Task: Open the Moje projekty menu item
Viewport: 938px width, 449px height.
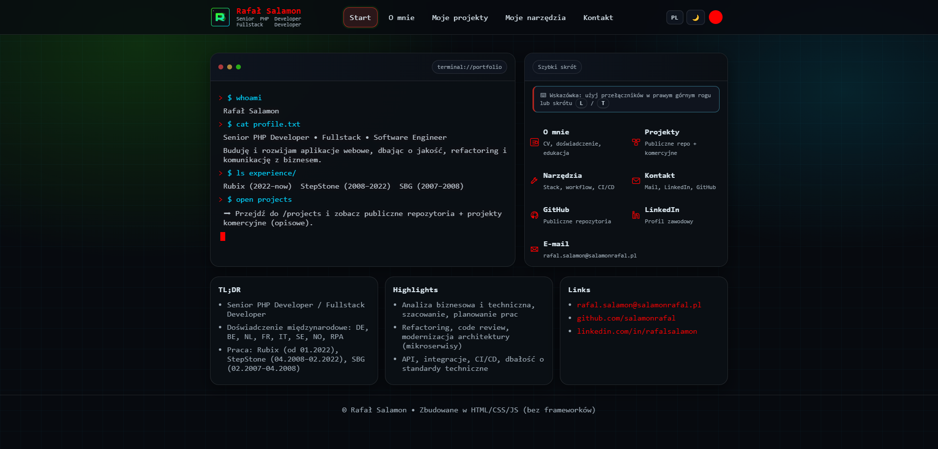Action: click(459, 18)
